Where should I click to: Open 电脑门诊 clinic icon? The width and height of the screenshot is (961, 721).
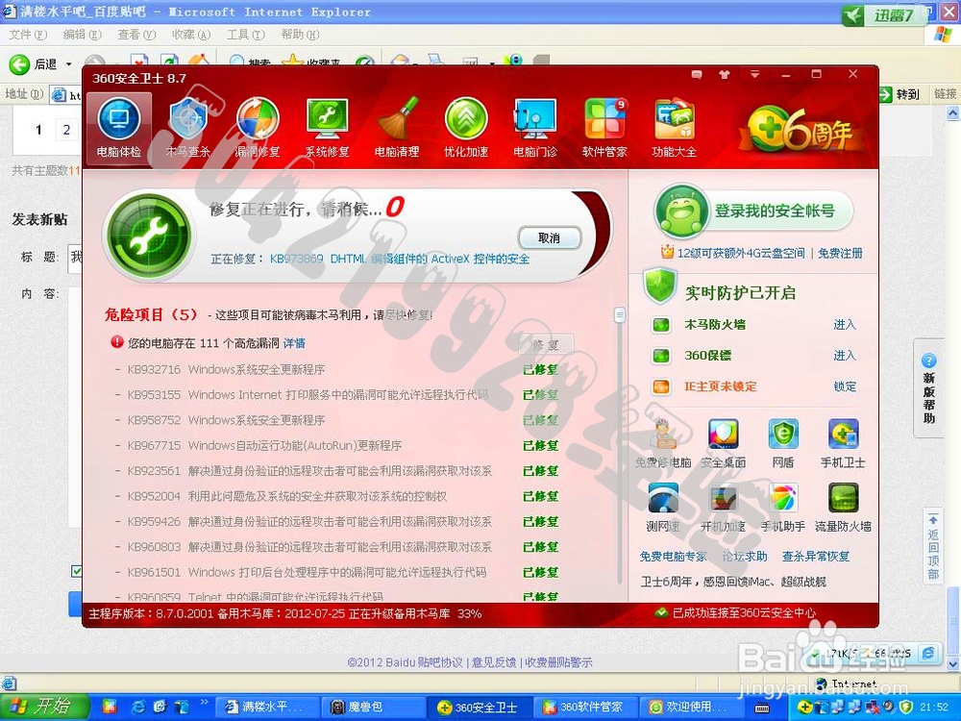click(535, 127)
